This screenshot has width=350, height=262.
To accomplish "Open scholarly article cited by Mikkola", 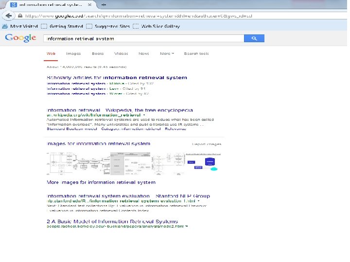I will [76, 83].
